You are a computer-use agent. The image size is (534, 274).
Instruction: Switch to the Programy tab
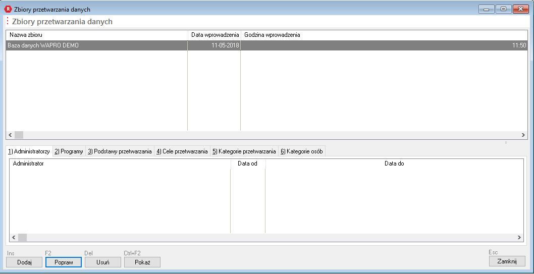pyautogui.click(x=69, y=151)
